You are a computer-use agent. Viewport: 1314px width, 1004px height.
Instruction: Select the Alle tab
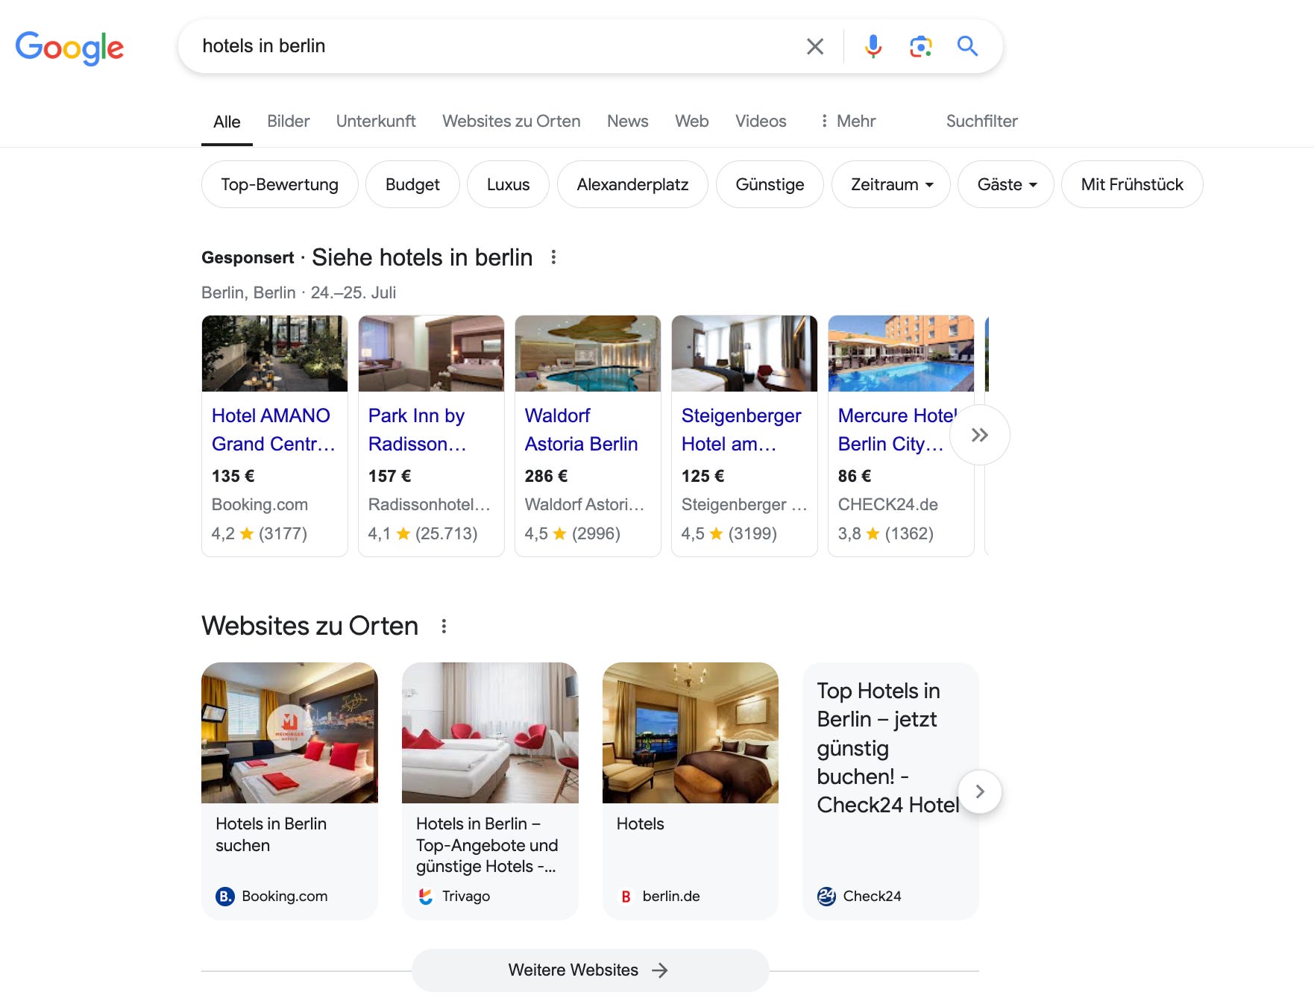227,122
